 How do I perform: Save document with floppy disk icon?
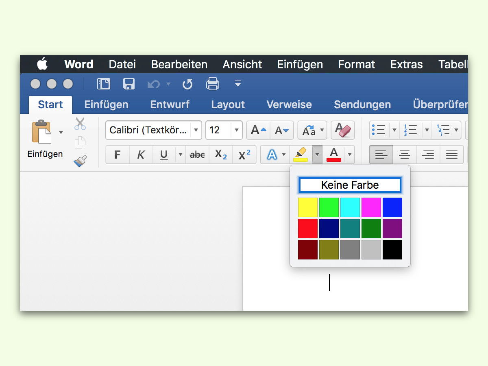click(x=129, y=84)
